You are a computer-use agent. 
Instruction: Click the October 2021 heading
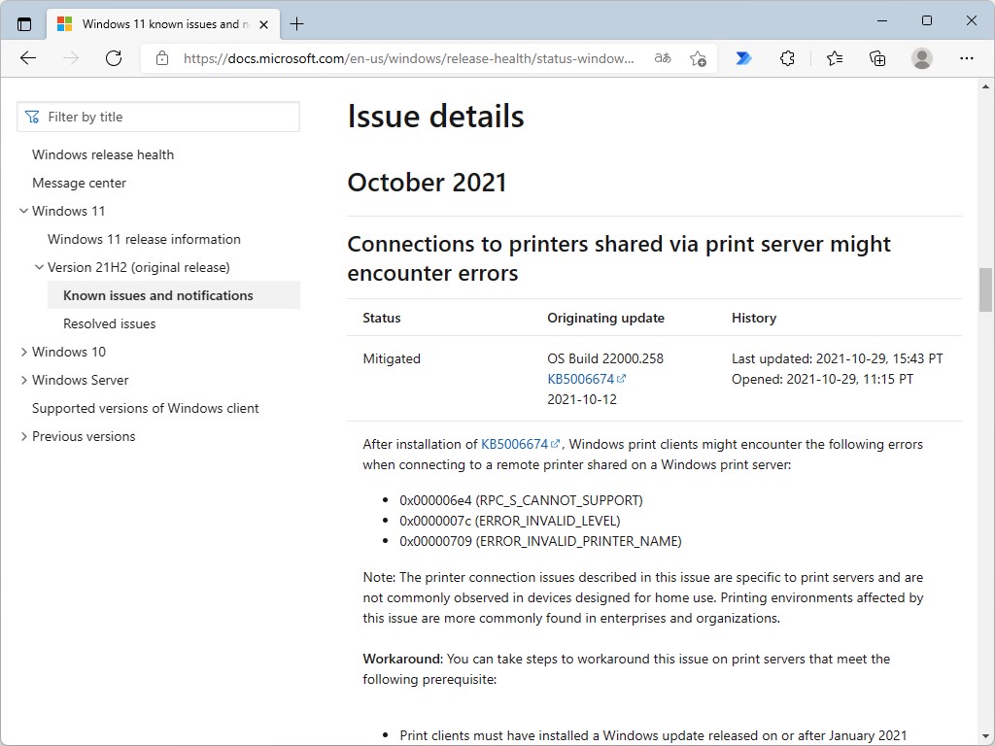point(428,183)
